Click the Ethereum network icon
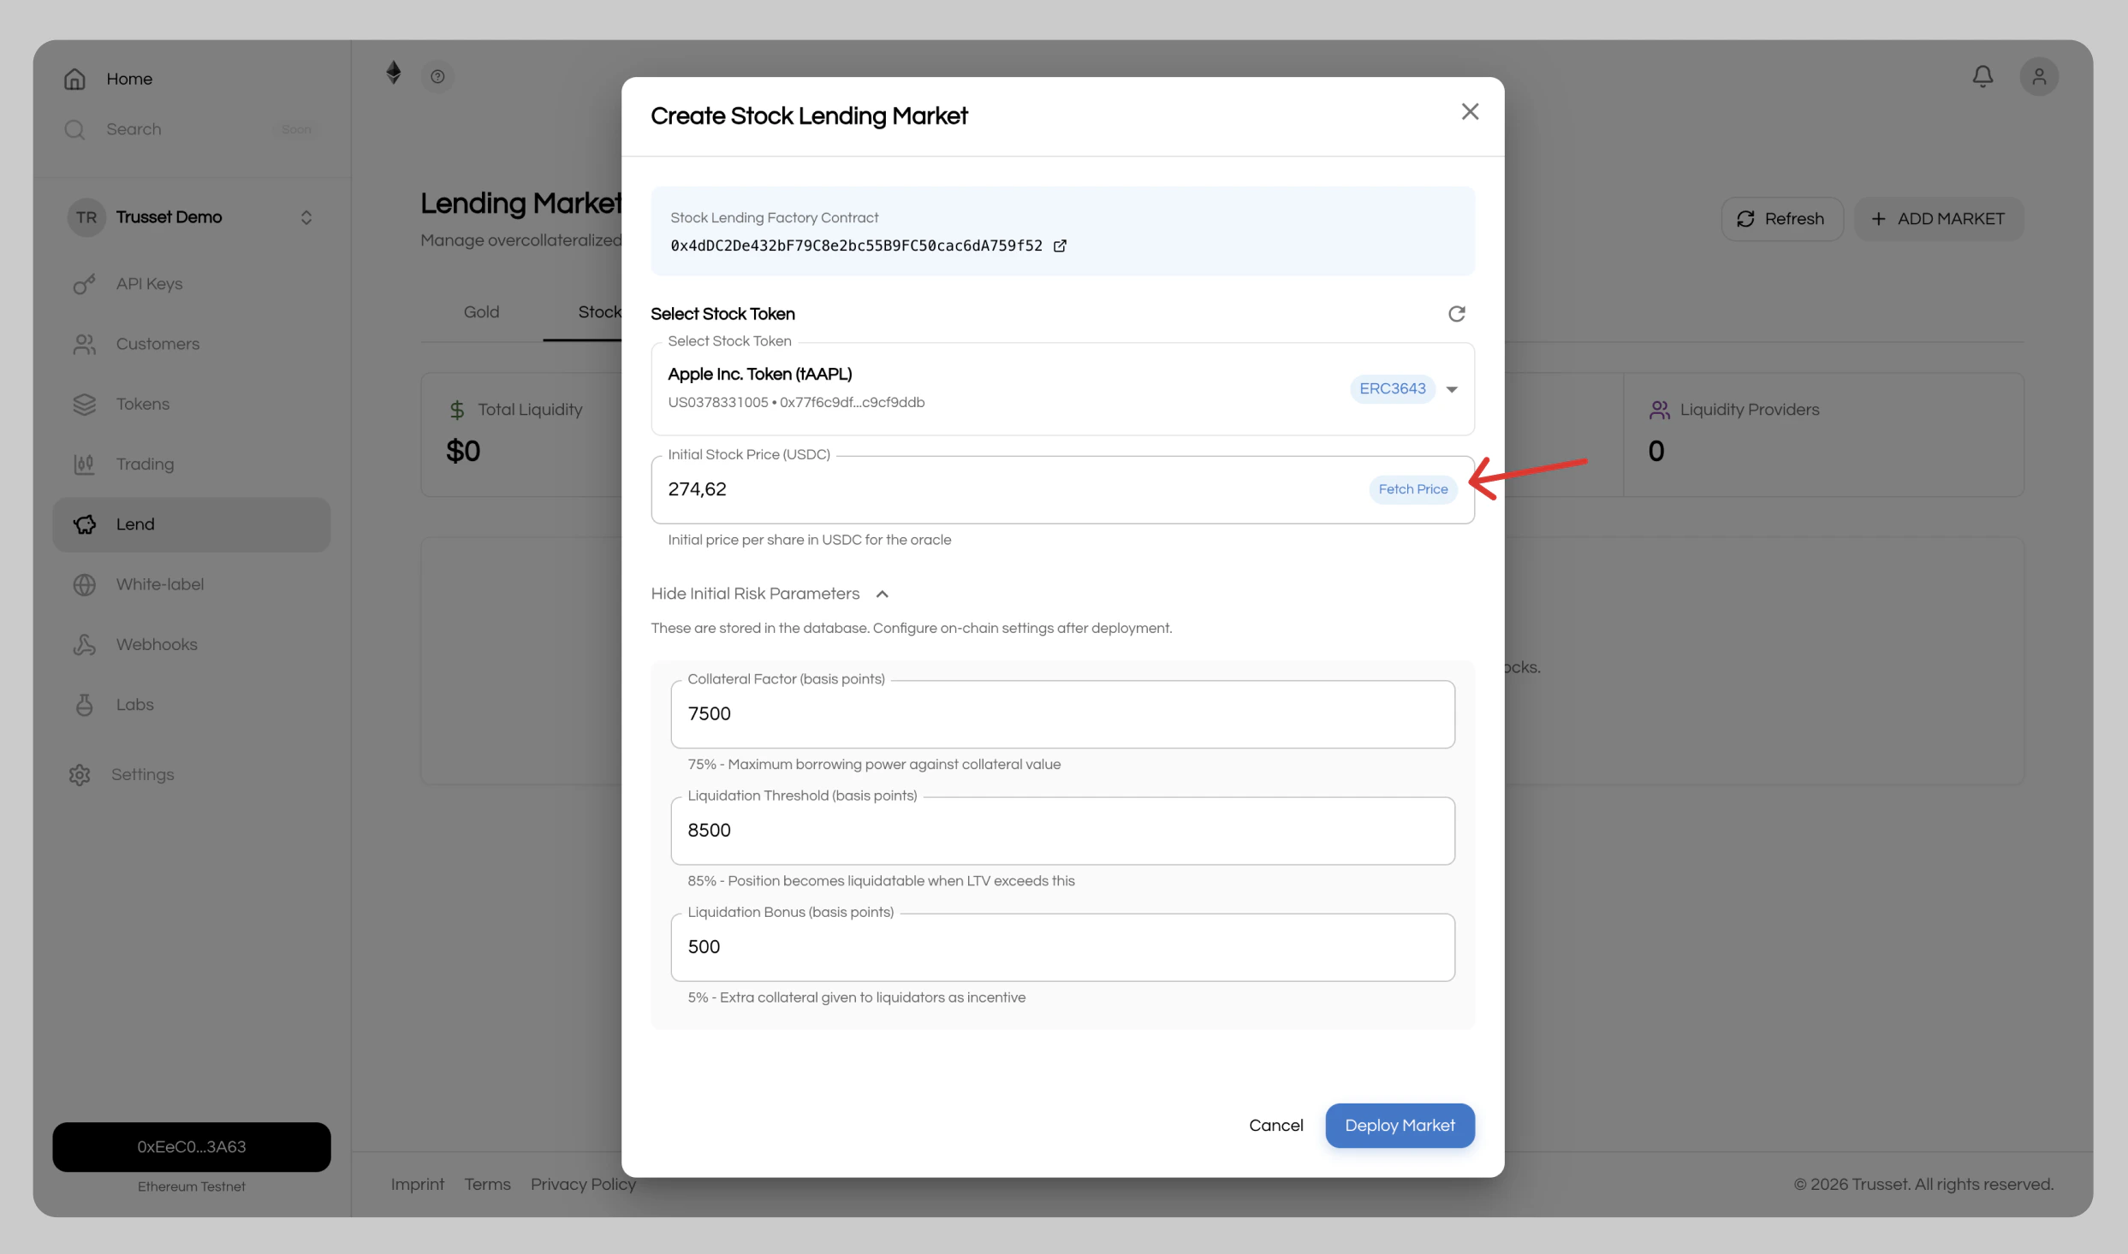This screenshot has width=2128, height=1254. tap(394, 74)
